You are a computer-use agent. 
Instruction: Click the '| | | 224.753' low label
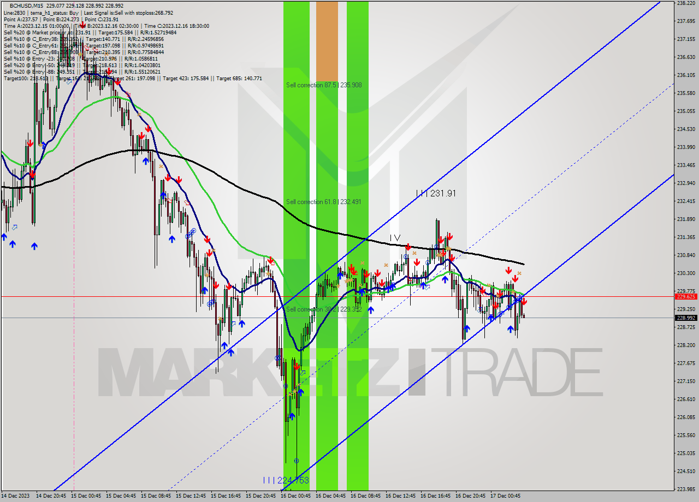pyautogui.click(x=286, y=480)
